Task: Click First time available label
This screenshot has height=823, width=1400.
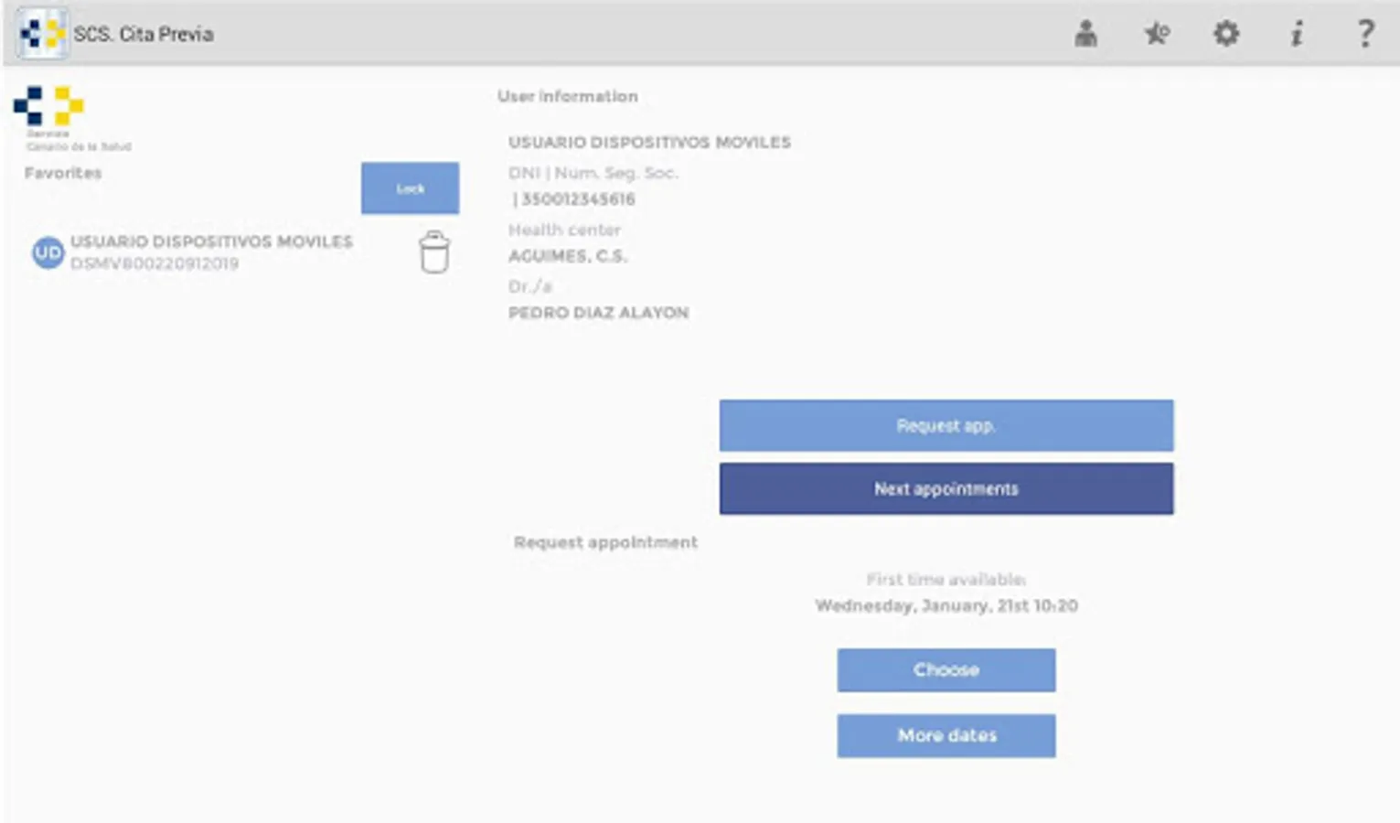Action: (946, 580)
